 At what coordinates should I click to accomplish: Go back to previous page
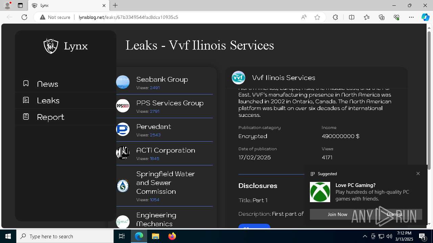[9, 17]
